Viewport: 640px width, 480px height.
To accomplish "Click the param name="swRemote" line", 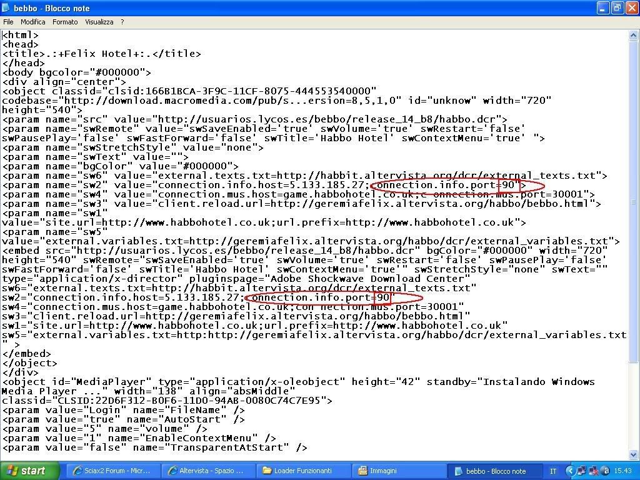I will click(x=264, y=129).
